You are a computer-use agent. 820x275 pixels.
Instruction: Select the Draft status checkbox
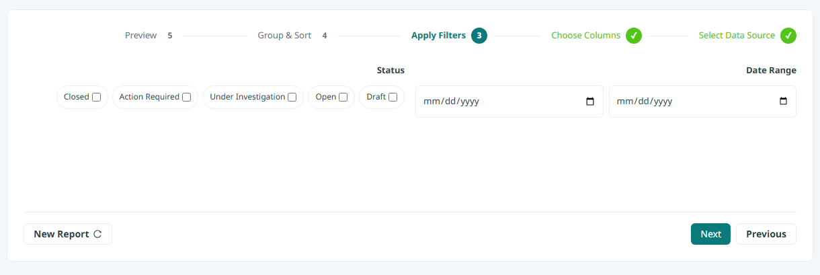[x=393, y=97]
